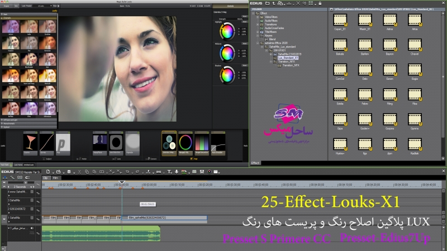Click Reset button for Shadow color wheel
Viewport: 447px width, 251px height.
point(245,65)
